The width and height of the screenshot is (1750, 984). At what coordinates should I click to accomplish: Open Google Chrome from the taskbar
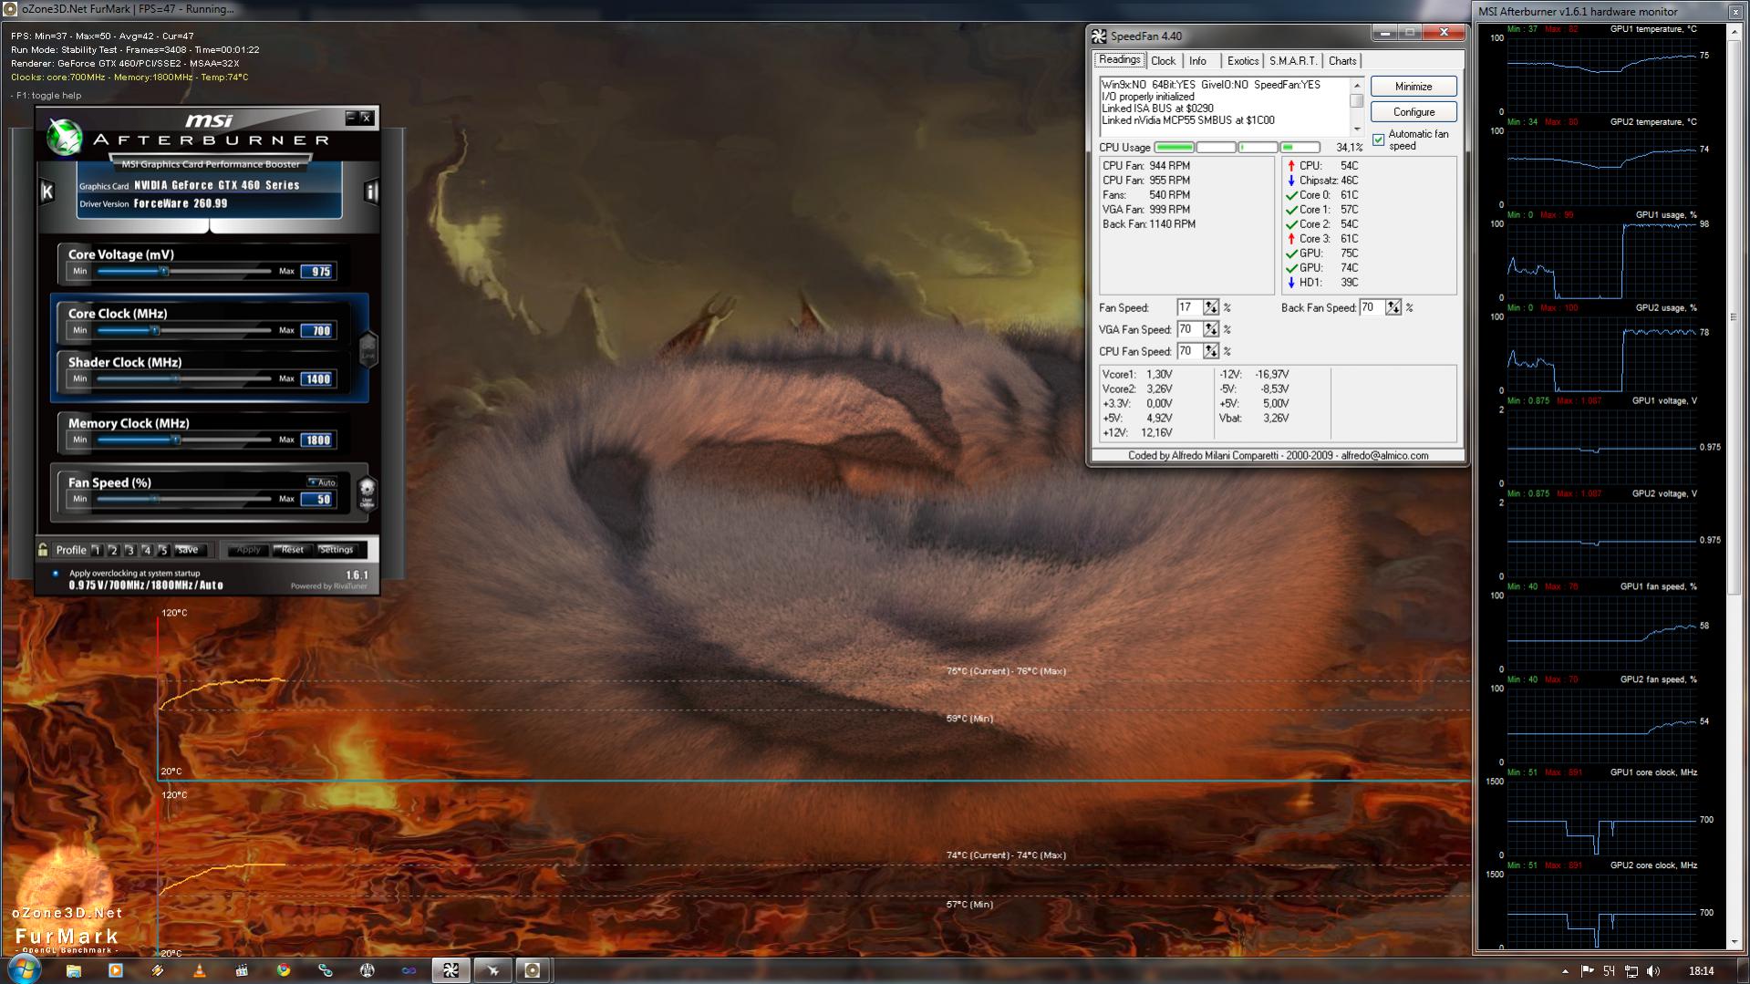click(283, 970)
